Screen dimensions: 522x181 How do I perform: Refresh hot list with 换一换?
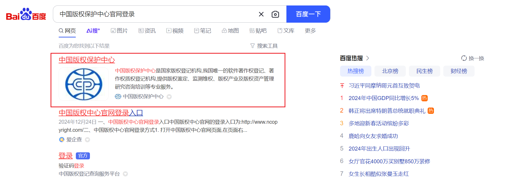point(473,58)
